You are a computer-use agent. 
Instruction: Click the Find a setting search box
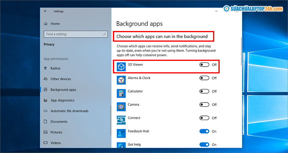76,34
